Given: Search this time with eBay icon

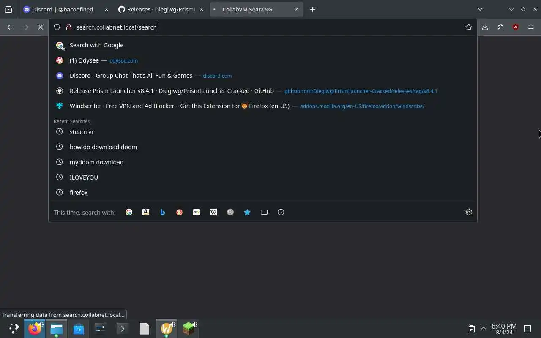Looking at the screenshot, I should pyautogui.click(x=197, y=212).
